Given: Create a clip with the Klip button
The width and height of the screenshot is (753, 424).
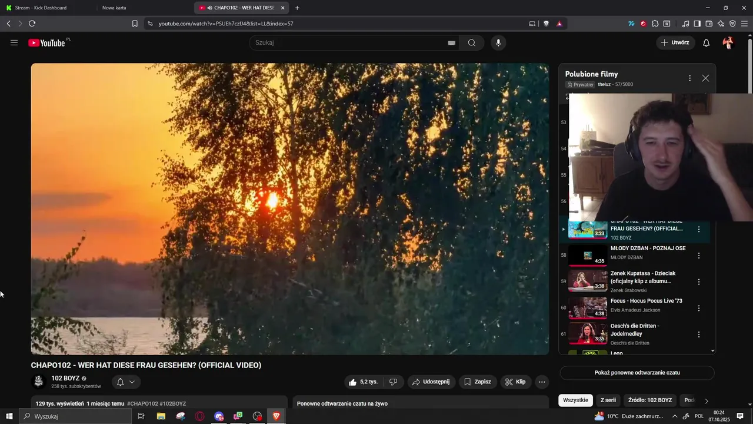Looking at the screenshot, I should tap(515, 382).
